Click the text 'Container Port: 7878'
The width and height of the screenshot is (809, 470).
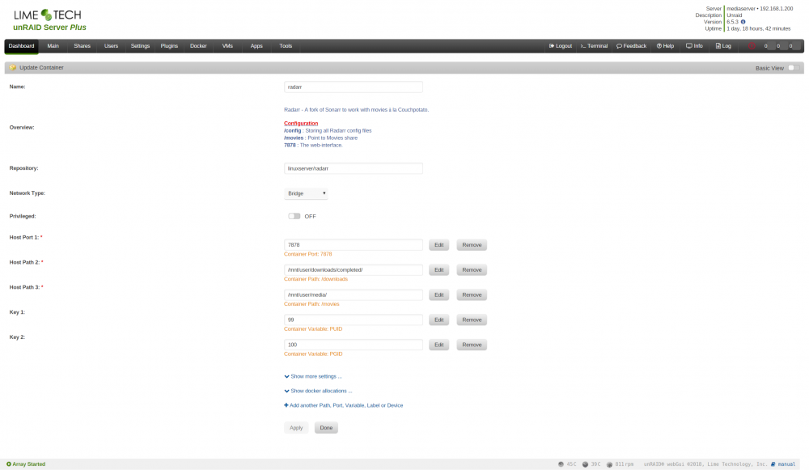coord(308,254)
